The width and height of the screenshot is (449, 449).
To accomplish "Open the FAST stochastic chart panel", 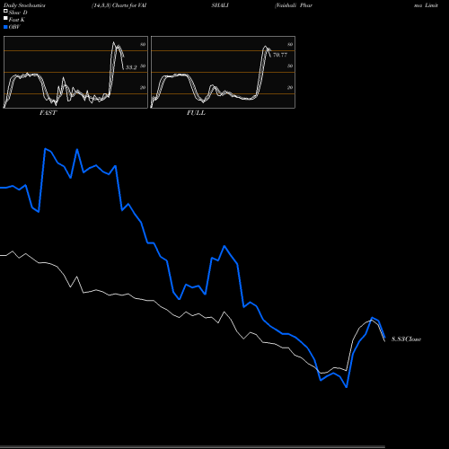I will pyautogui.click(x=75, y=72).
